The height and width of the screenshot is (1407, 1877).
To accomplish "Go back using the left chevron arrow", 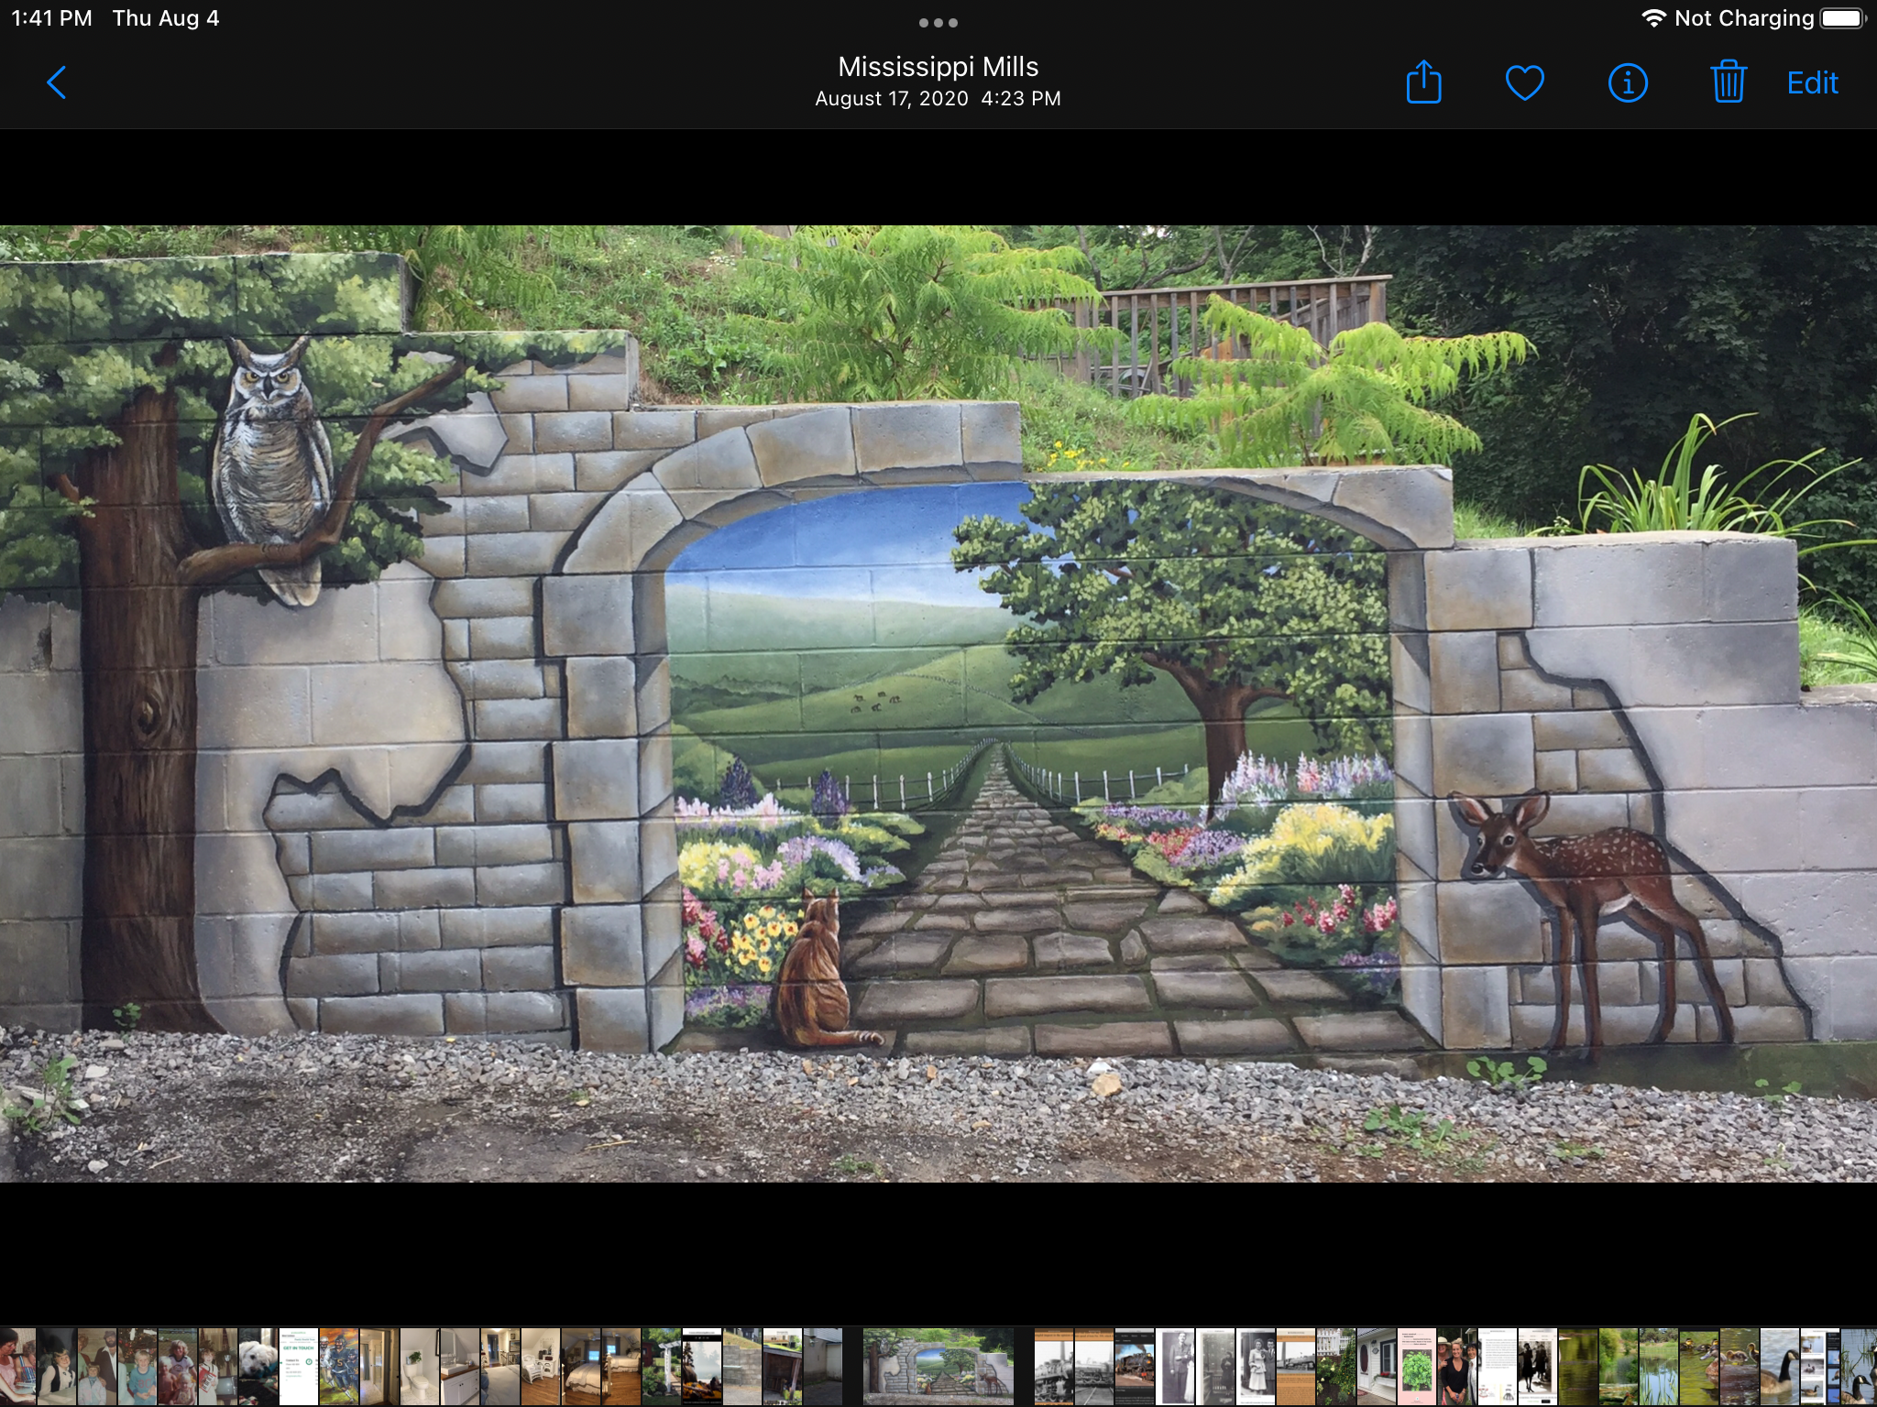I will (56, 83).
